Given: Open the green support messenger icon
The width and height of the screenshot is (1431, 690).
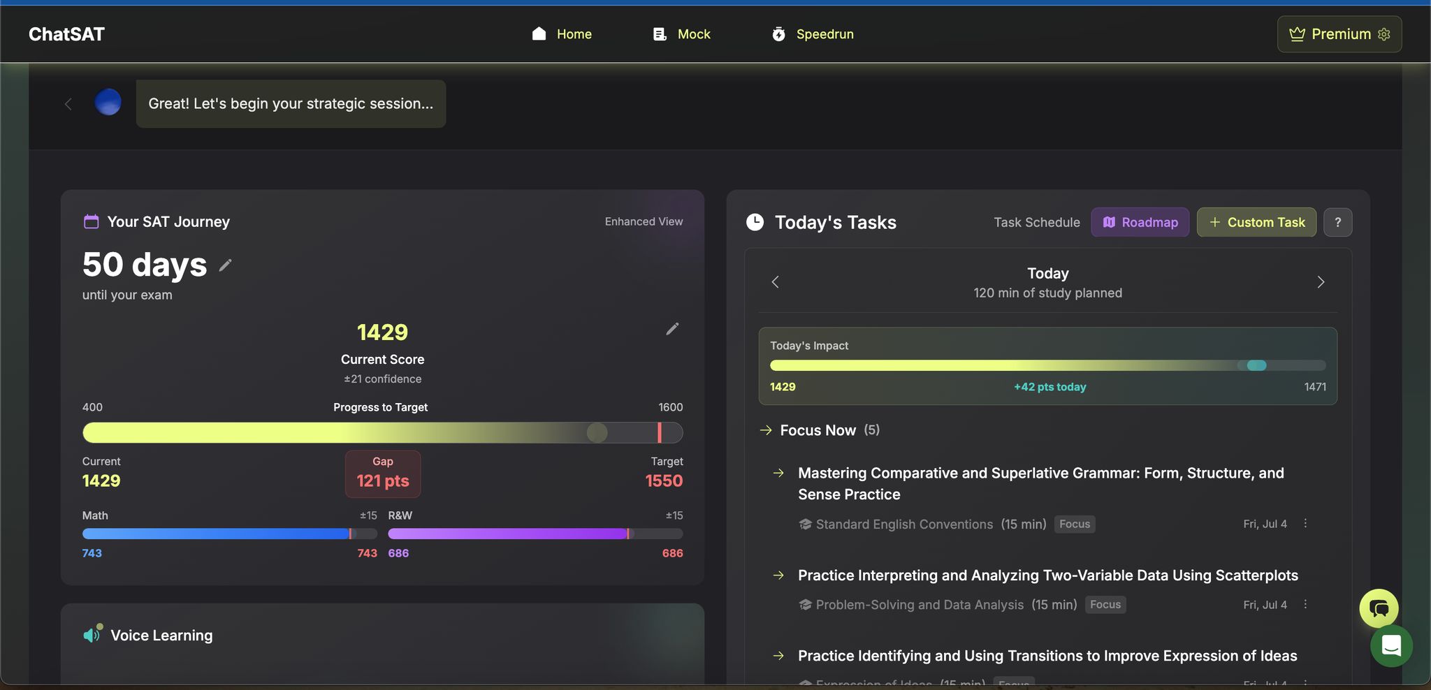Looking at the screenshot, I should [x=1390, y=647].
